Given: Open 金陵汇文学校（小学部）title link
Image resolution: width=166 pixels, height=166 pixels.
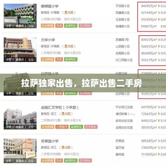Looking at the screenshot, I should [60, 108].
